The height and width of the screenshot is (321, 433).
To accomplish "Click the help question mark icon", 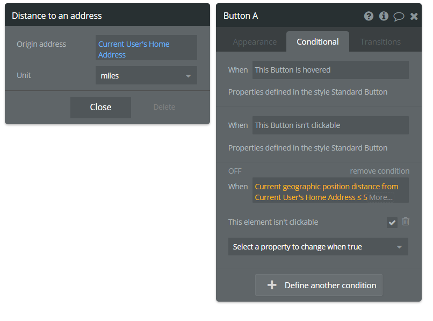I will [369, 16].
